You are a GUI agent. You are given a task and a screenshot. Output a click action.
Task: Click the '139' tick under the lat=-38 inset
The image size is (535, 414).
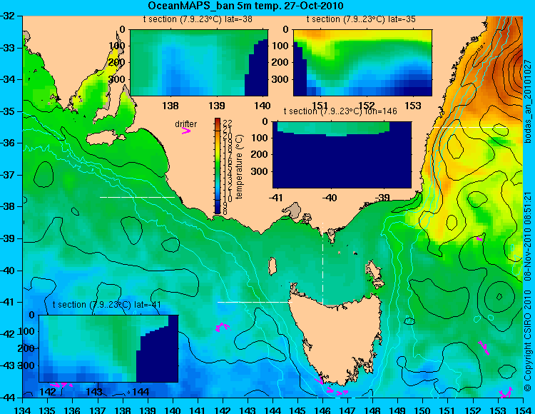(217, 106)
